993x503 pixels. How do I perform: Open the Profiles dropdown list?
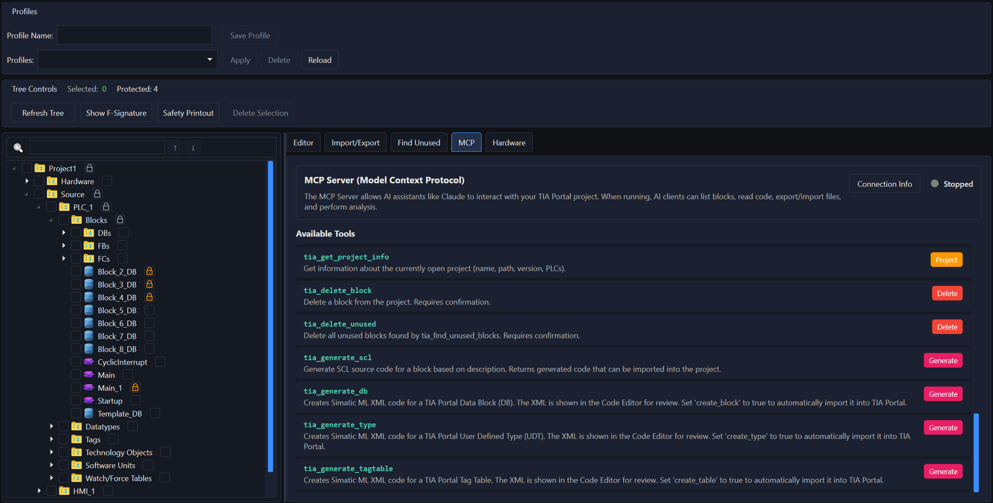127,60
